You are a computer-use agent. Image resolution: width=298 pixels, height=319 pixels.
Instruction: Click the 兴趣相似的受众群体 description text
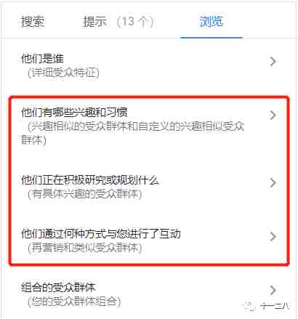pos(133,133)
